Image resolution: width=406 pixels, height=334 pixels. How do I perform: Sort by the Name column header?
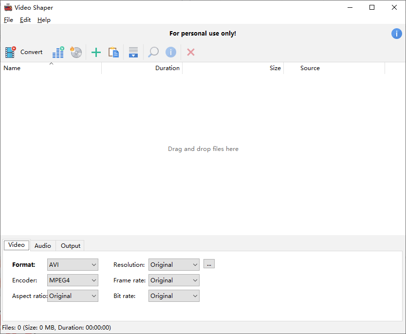point(51,68)
